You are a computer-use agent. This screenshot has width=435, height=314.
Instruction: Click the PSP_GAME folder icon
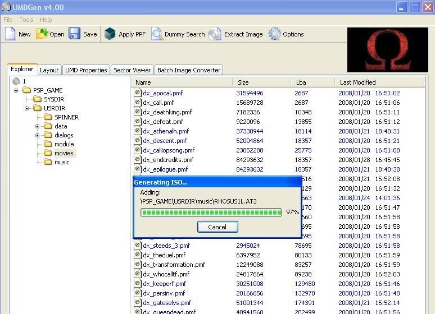pos(27,90)
